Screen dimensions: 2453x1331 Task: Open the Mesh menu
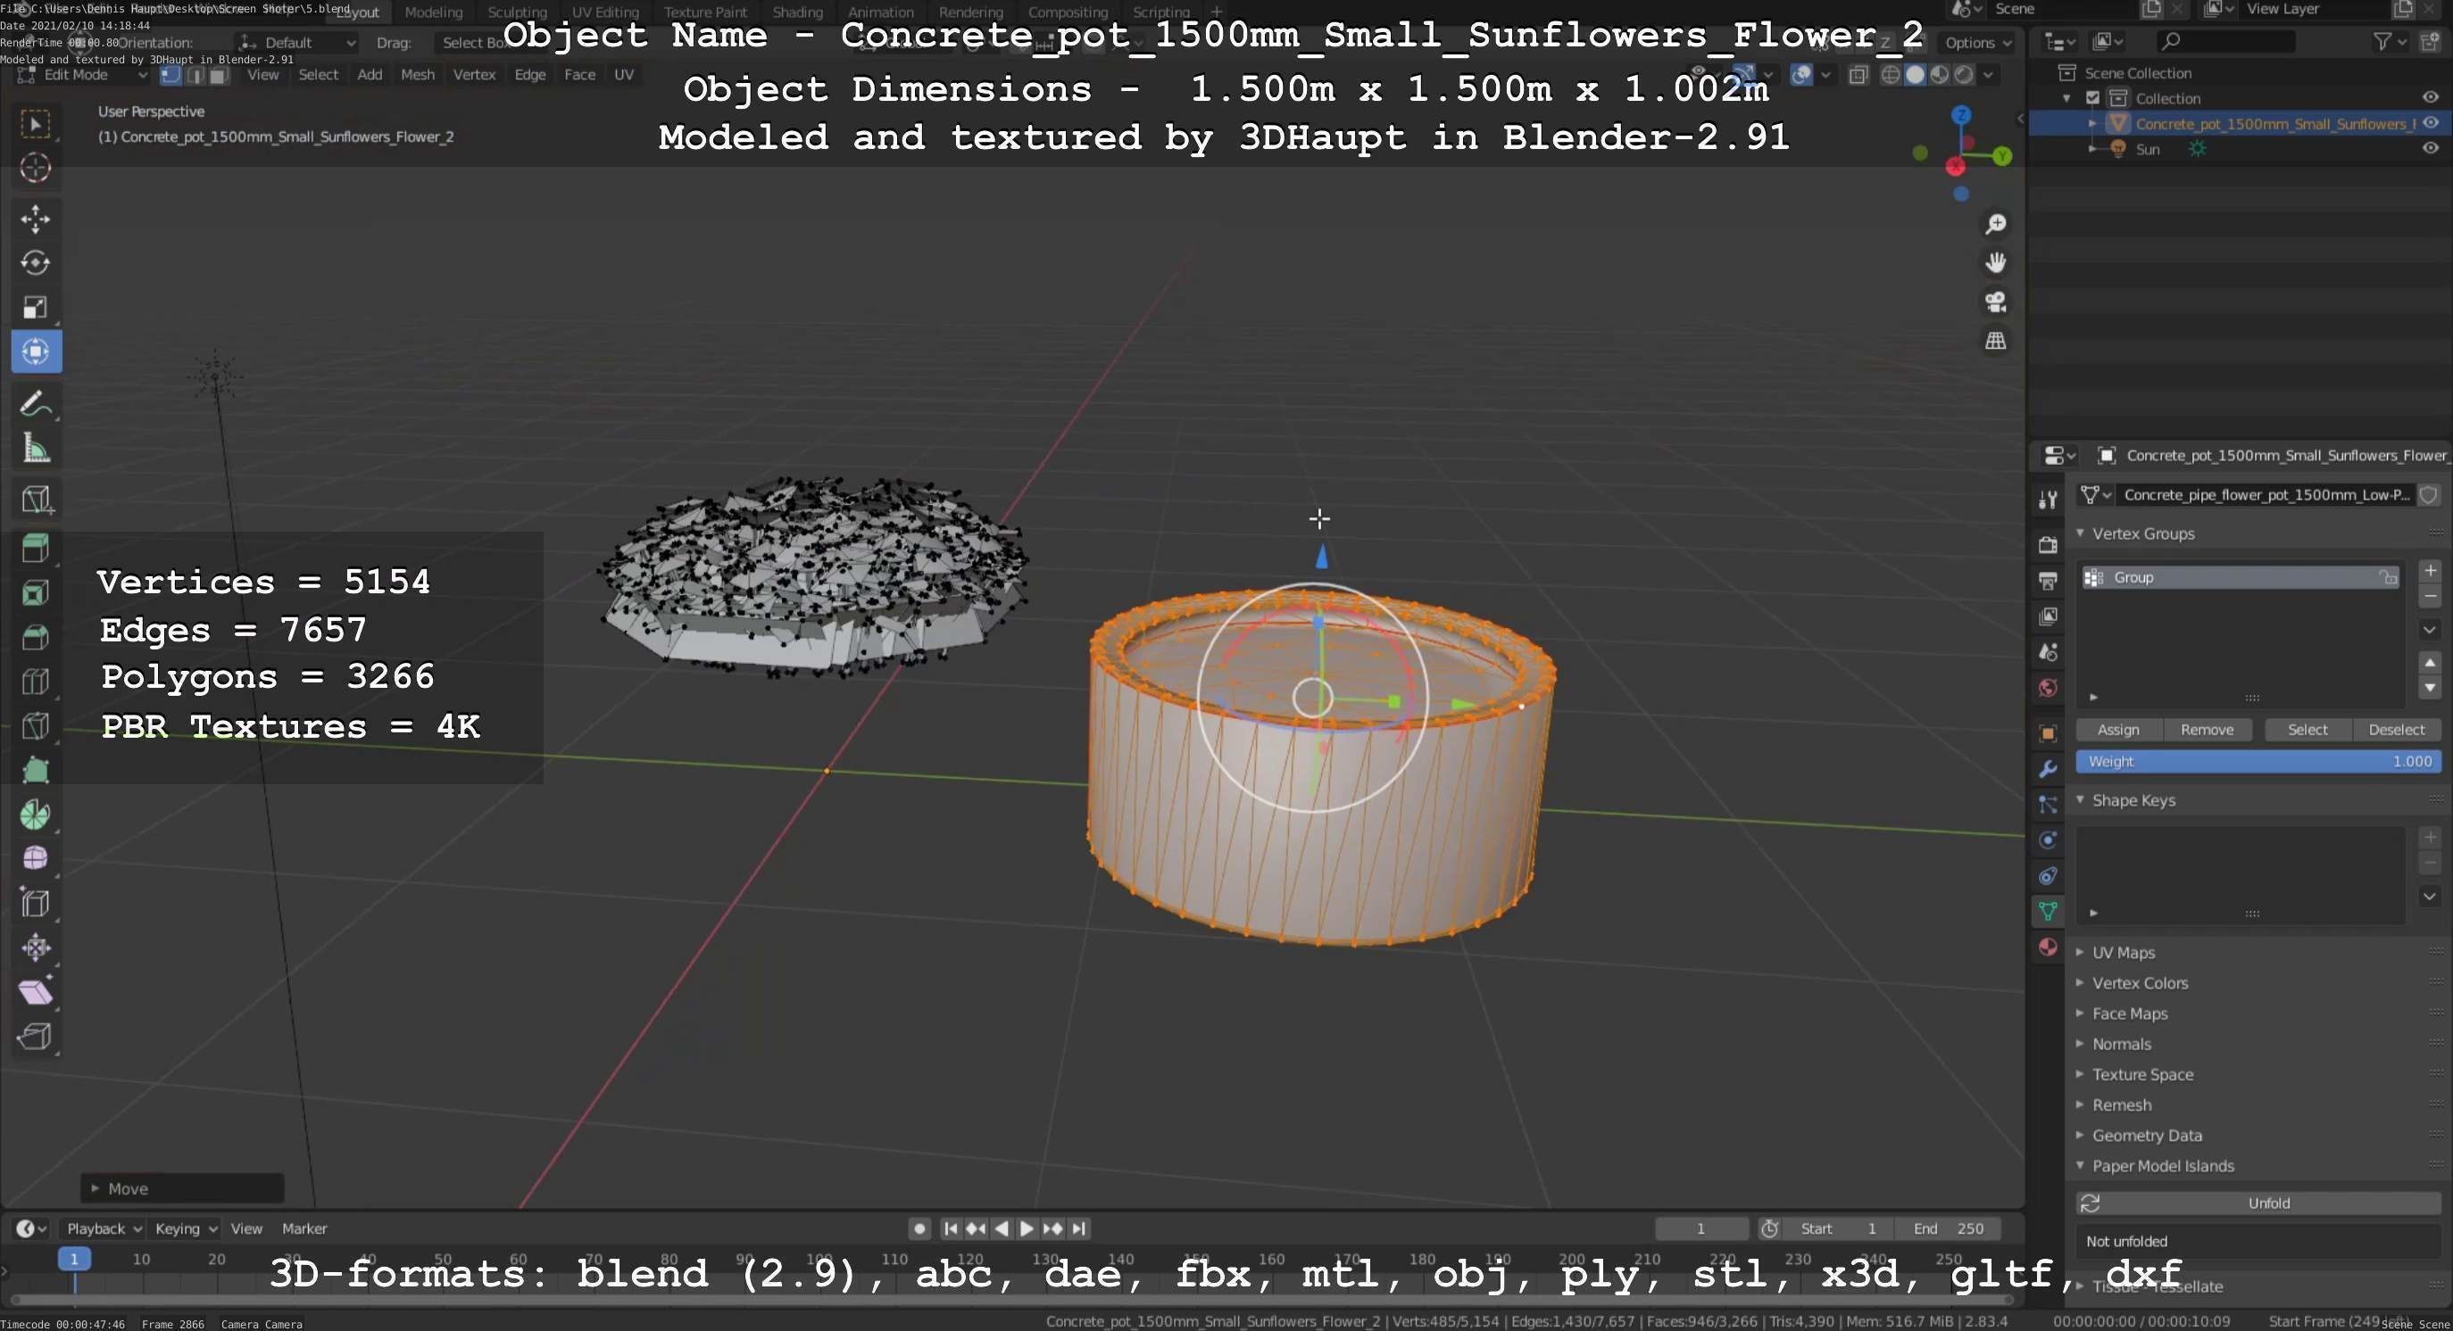pyautogui.click(x=417, y=75)
